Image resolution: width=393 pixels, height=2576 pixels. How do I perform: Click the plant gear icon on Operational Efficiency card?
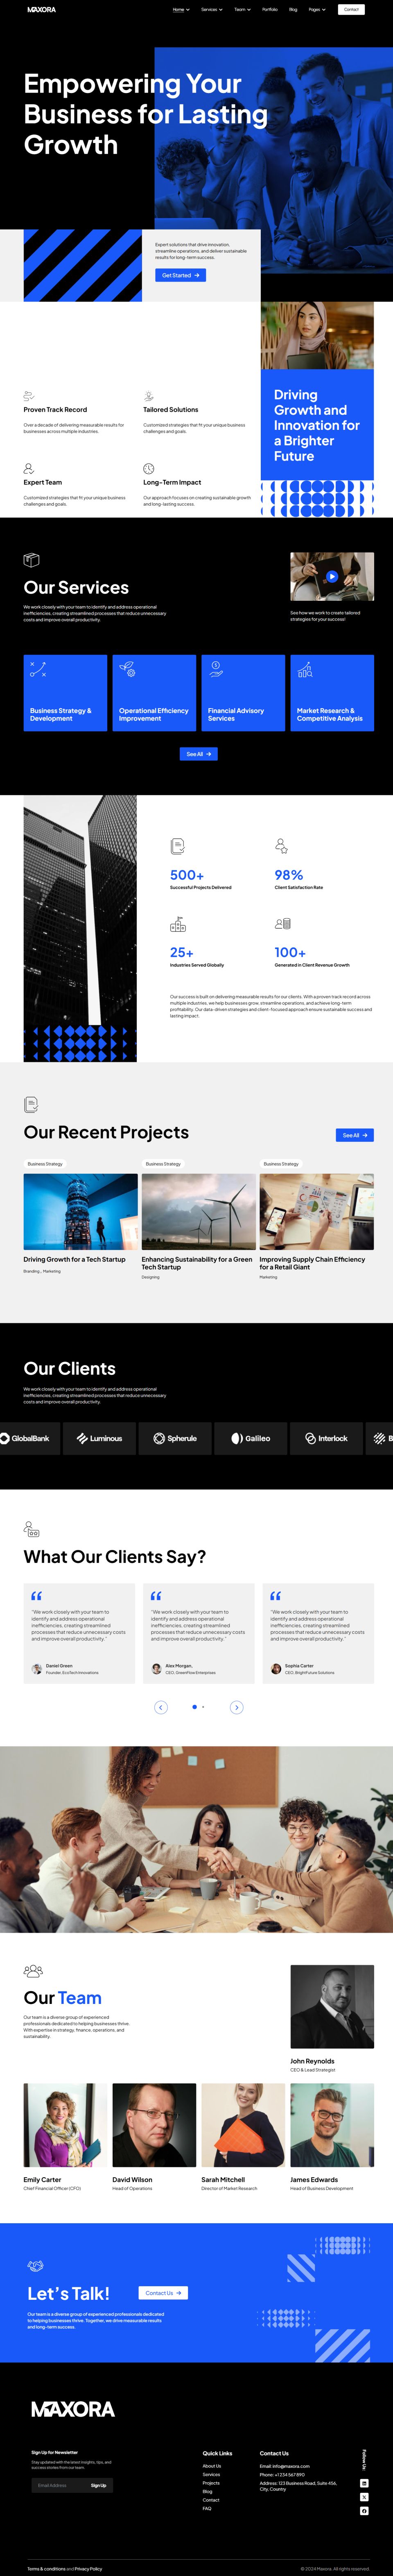pyautogui.click(x=127, y=670)
